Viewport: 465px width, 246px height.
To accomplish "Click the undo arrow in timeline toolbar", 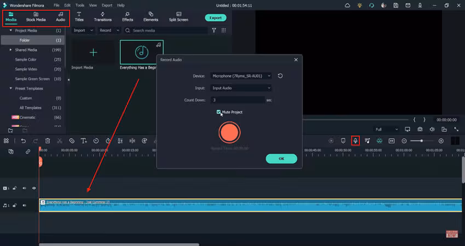I will pos(23,141).
